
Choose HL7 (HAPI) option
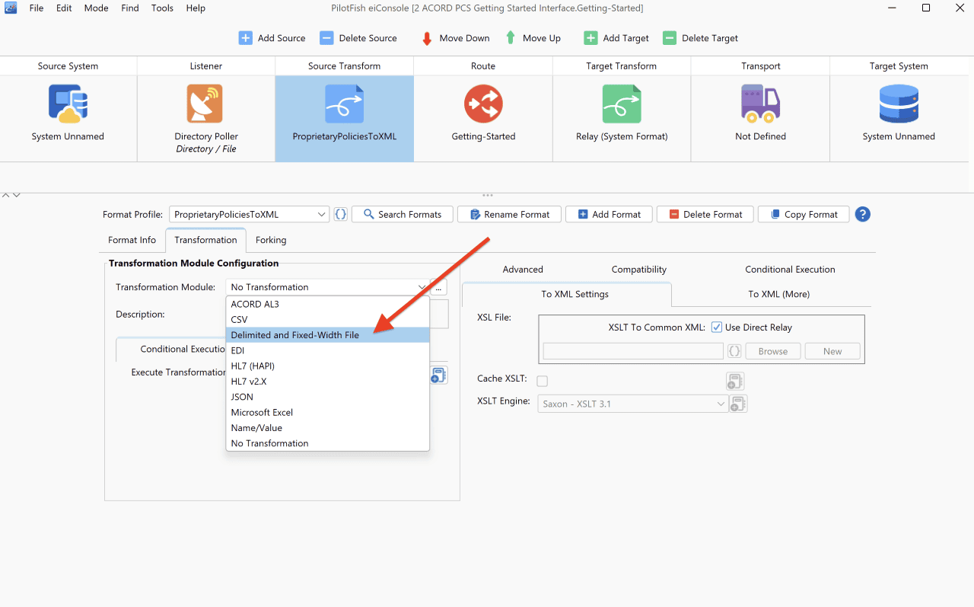[x=328, y=366]
